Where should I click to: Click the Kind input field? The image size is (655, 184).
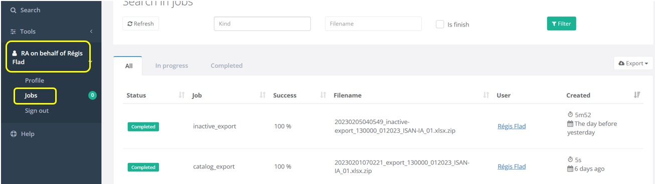pyautogui.click(x=262, y=23)
